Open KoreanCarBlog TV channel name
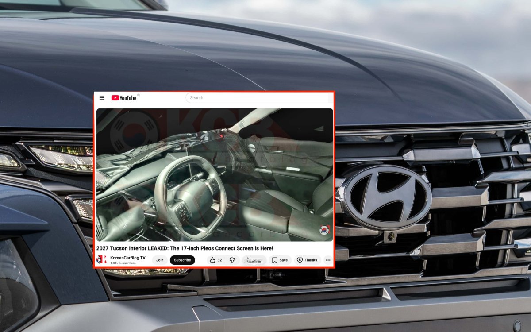This screenshot has width=531, height=332. point(127,258)
